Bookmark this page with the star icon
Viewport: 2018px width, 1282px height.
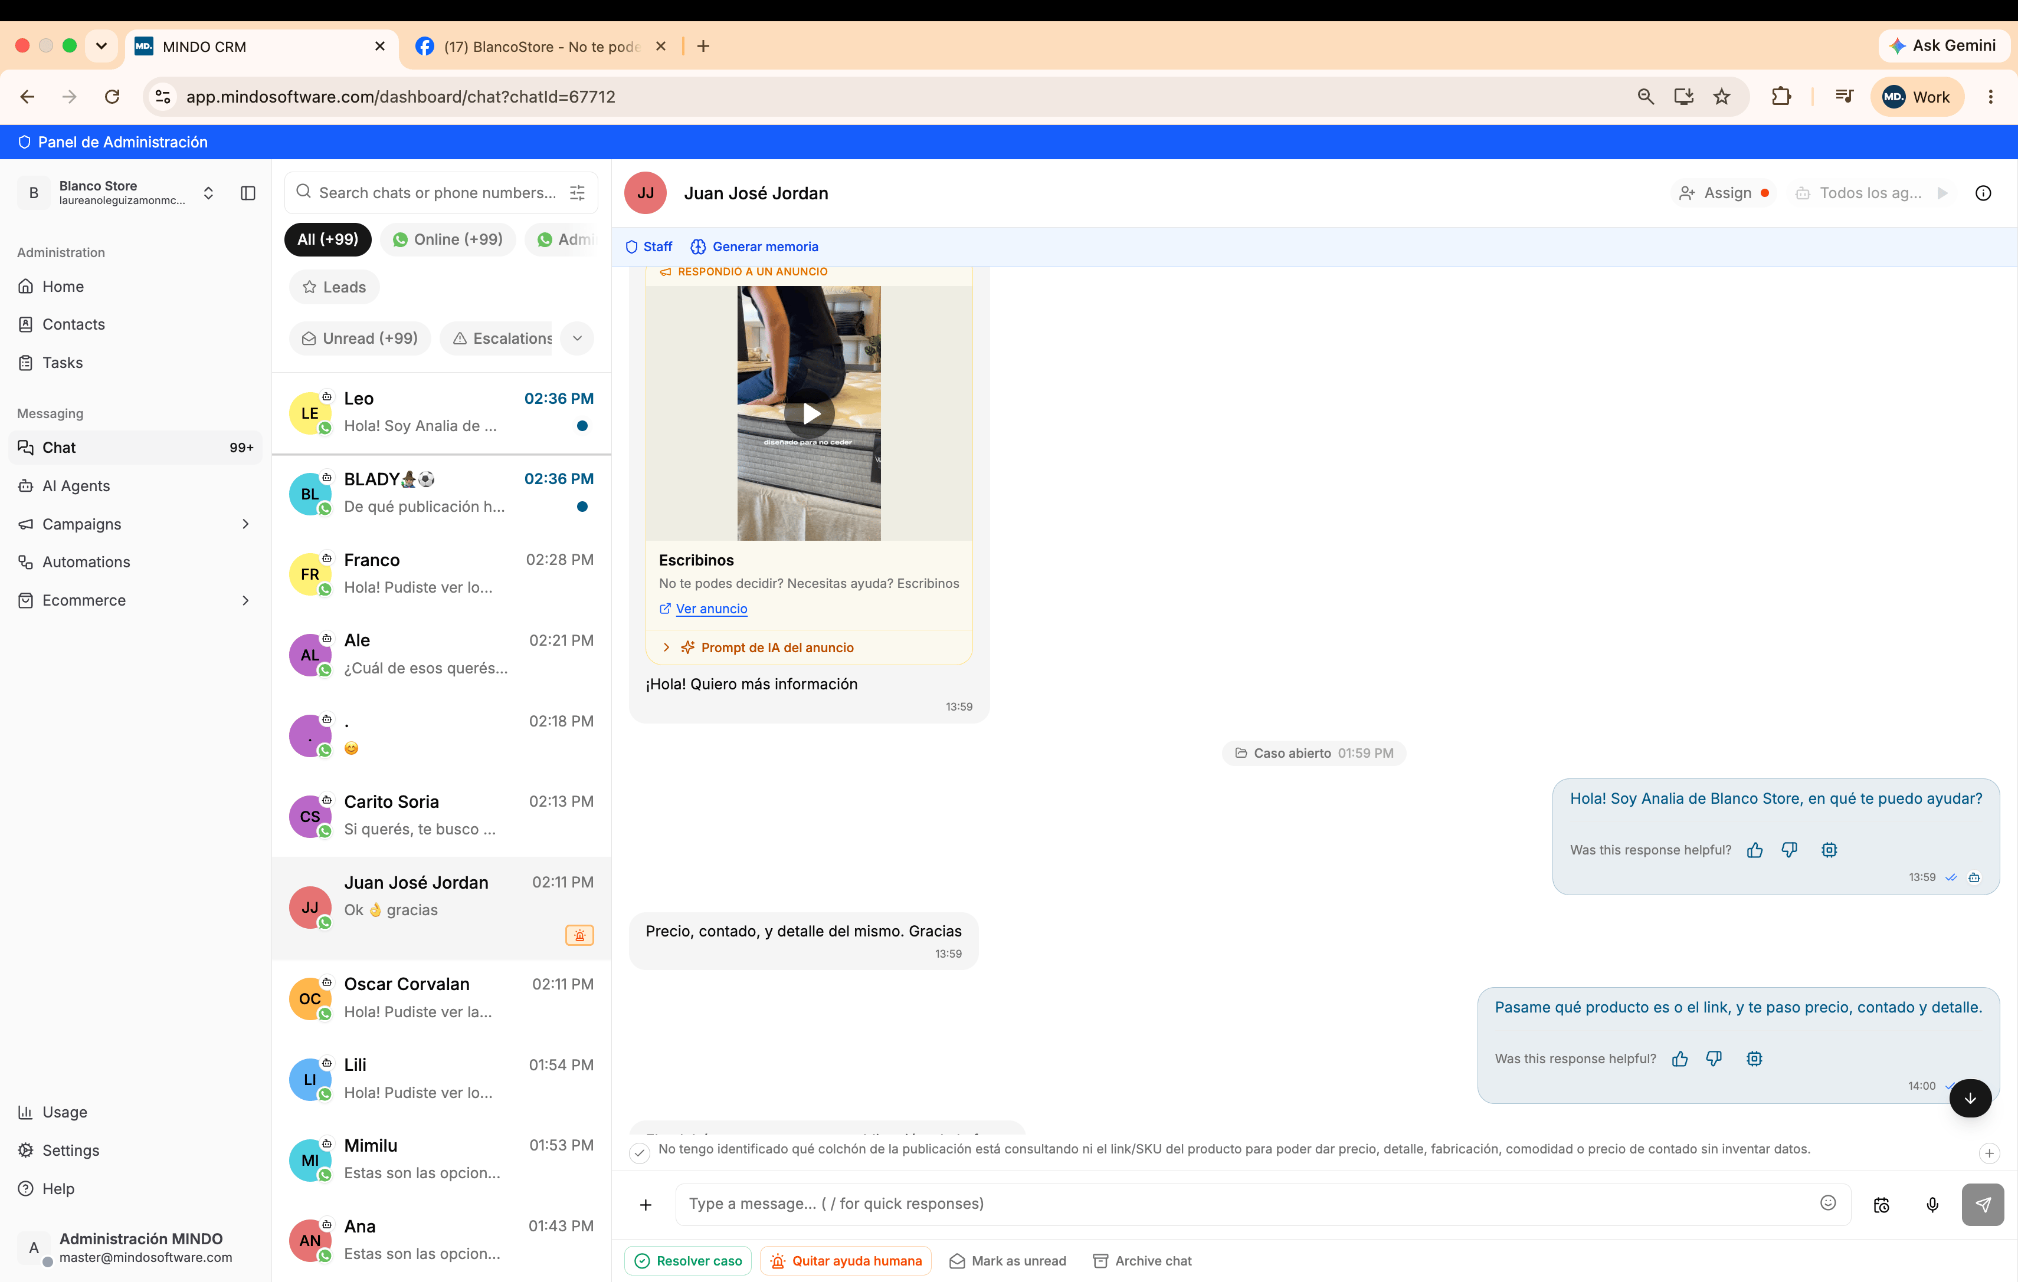click(1721, 96)
